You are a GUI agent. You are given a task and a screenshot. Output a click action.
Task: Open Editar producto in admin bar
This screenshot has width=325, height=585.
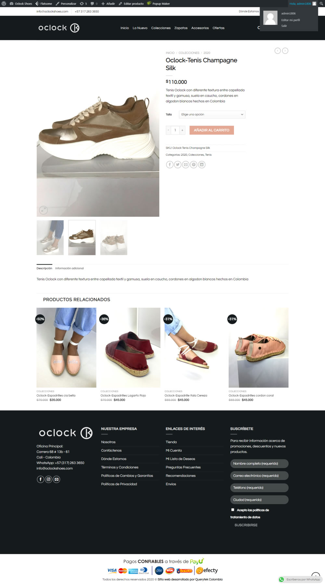point(131,4)
